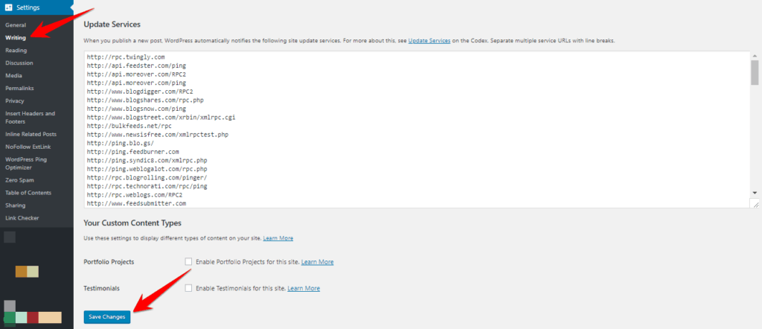Open Sharing settings
Image resolution: width=762 pixels, height=329 pixels.
click(15, 205)
